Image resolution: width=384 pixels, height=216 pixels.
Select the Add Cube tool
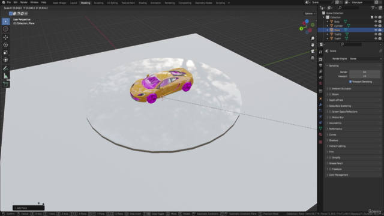pos(5,84)
